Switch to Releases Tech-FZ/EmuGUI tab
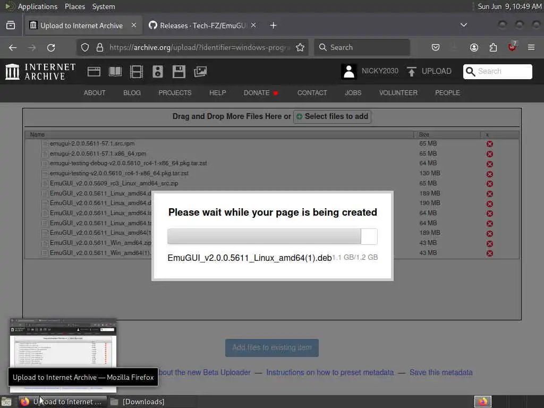 point(203,25)
